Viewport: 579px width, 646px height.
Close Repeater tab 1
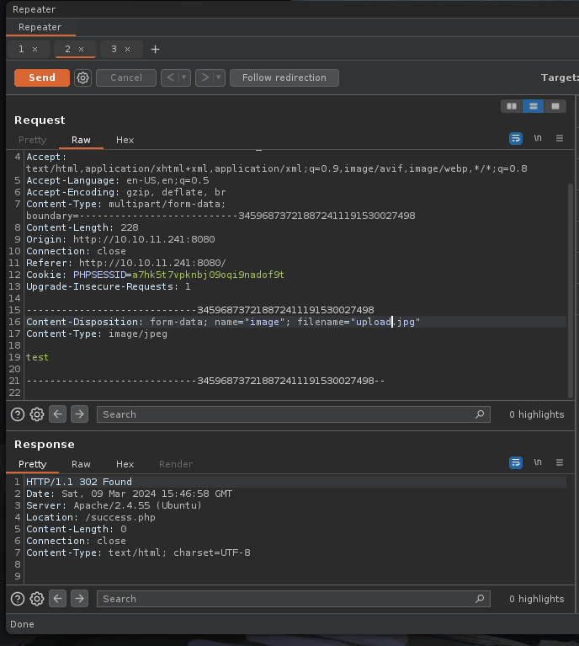[35, 50]
